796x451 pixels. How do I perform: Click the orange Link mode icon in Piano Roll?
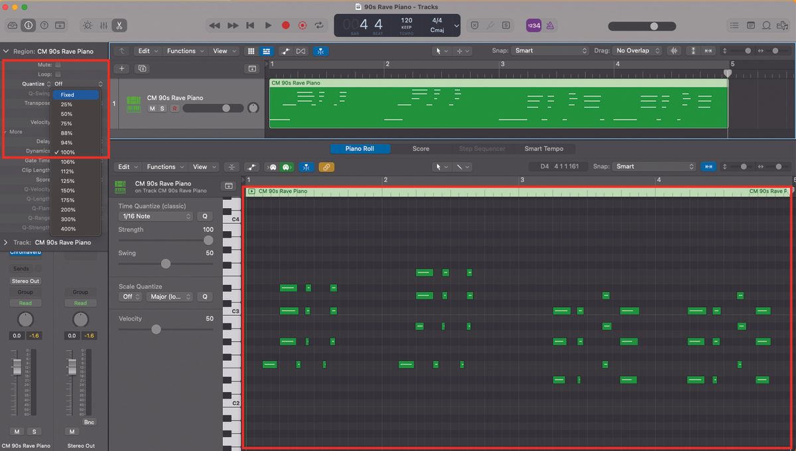[x=326, y=167]
